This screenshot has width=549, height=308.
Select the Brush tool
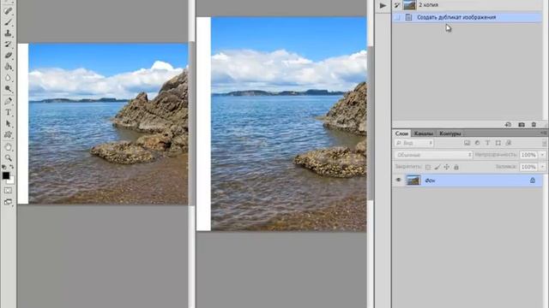[x=8, y=22]
